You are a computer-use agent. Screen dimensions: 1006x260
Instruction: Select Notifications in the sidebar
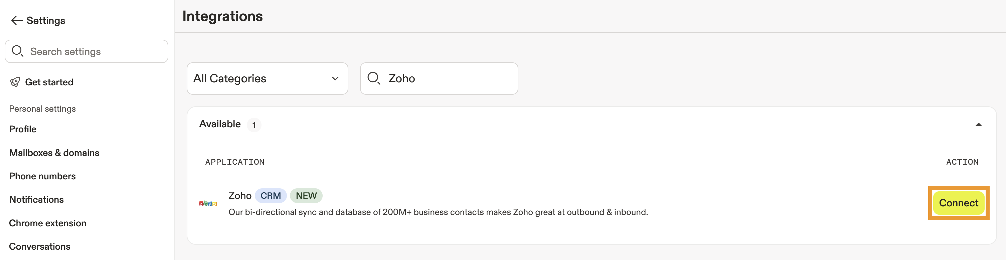[x=36, y=200]
